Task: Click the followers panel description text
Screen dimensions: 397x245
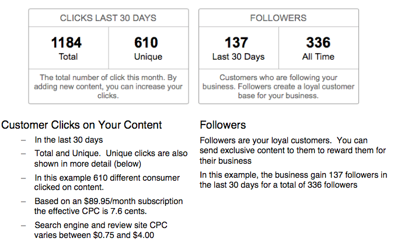Action: (x=278, y=87)
